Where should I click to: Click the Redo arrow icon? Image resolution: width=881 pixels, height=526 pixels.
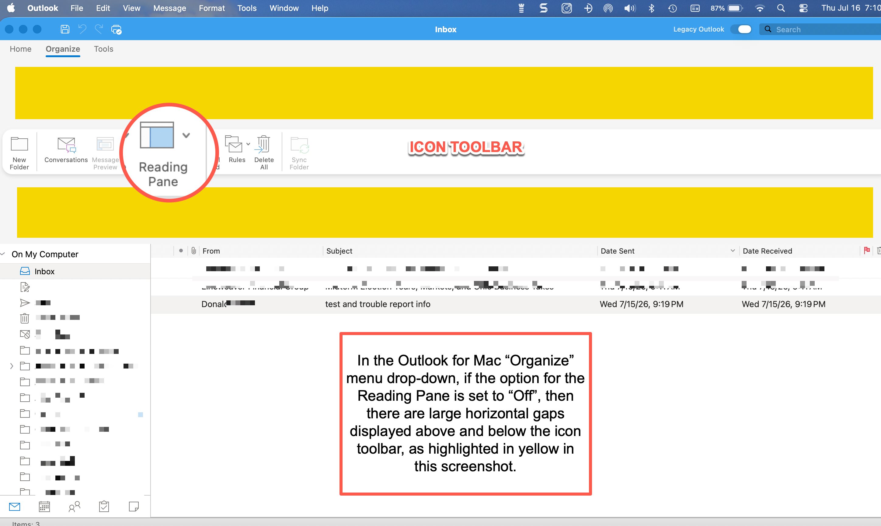tap(99, 29)
